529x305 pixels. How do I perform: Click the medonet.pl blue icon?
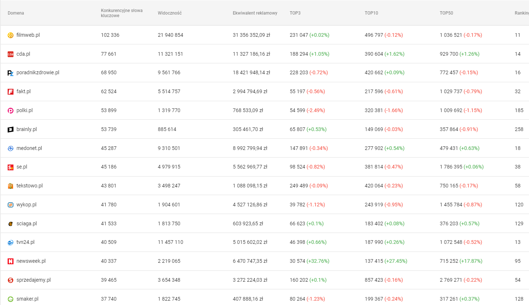11,148
